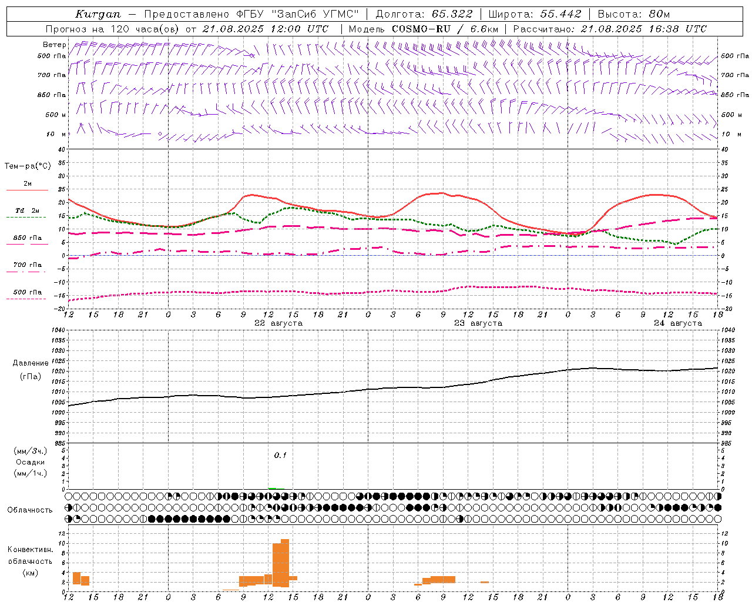This screenshot has height=602, width=752.
Task: Click the 24 августа date label
Action: (678, 323)
